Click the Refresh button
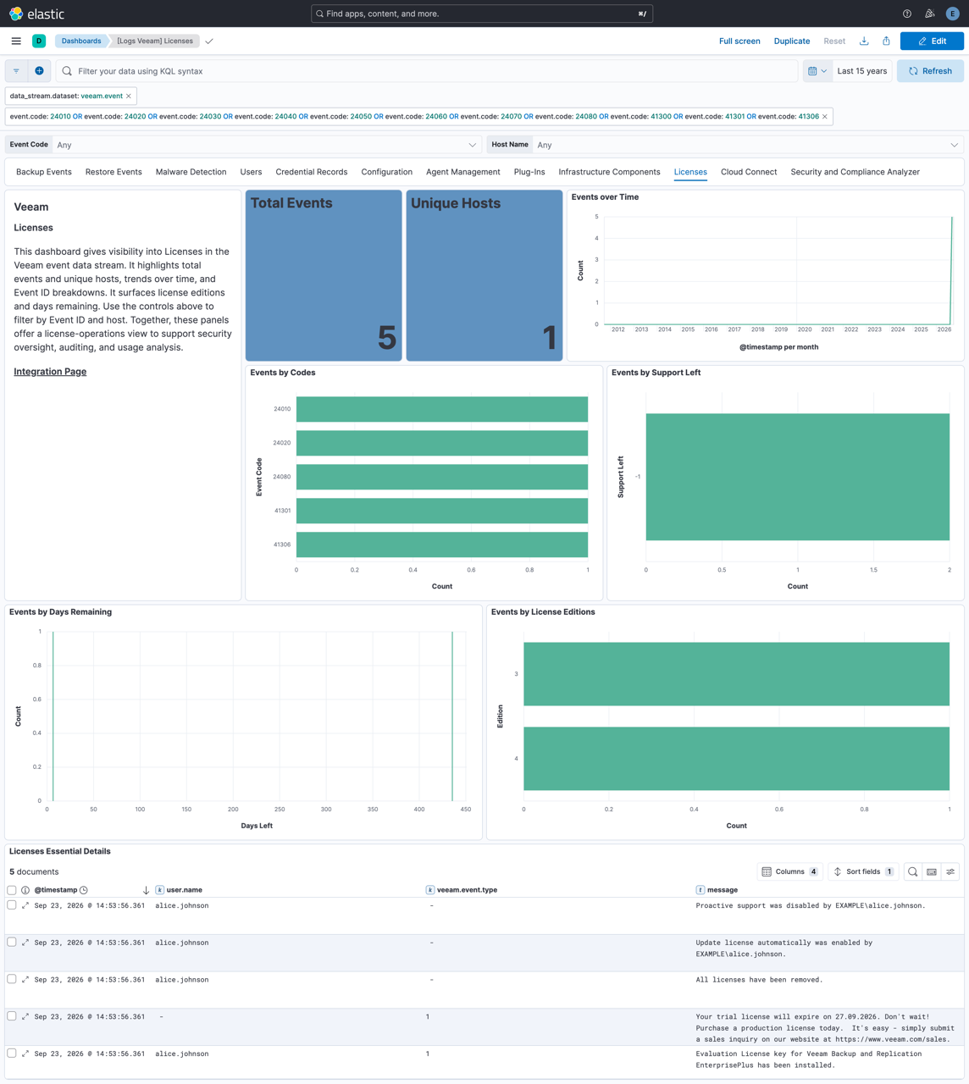Image resolution: width=969 pixels, height=1084 pixels. point(930,71)
